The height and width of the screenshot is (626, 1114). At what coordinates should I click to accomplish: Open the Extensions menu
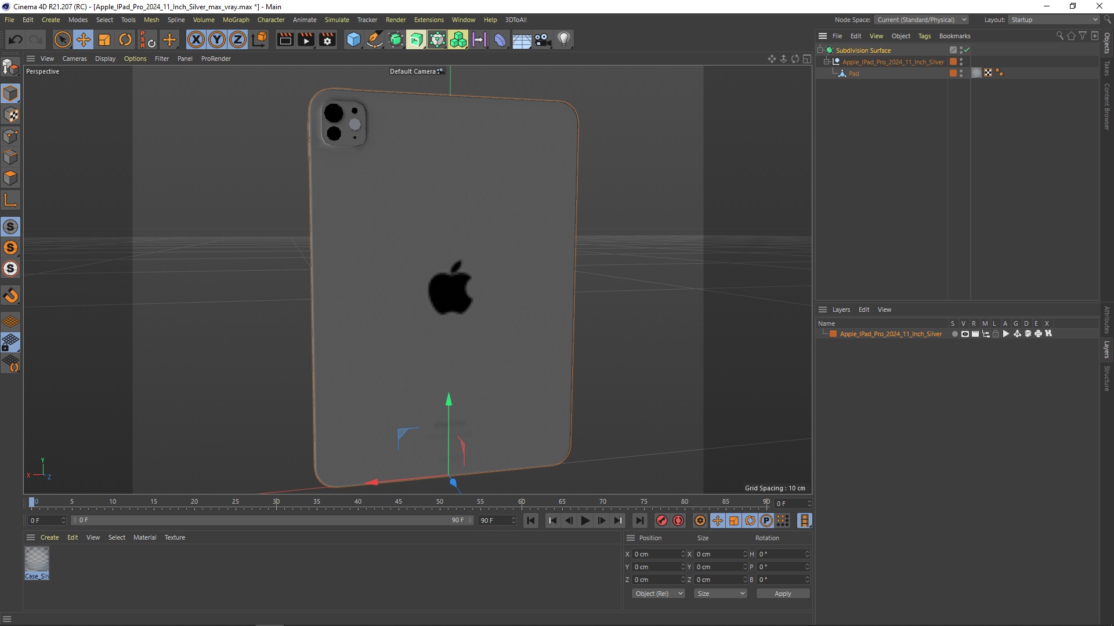[x=429, y=20]
